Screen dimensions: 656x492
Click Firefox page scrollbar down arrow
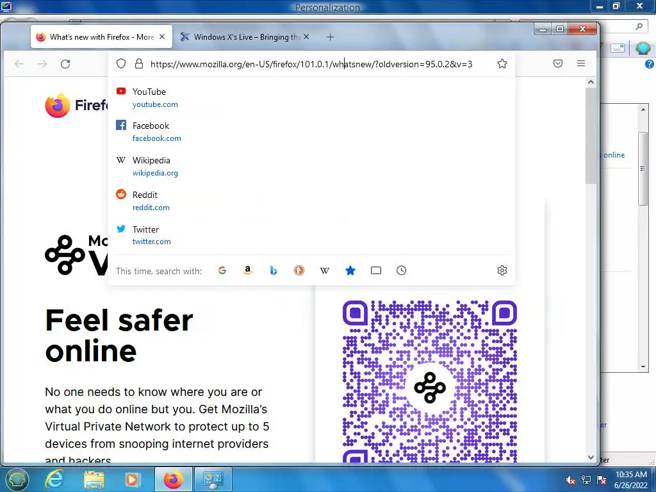pyautogui.click(x=591, y=457)
